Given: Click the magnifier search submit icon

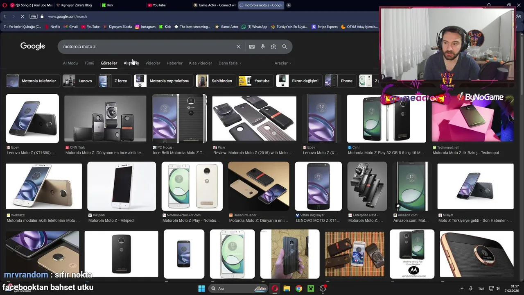Looking at the screenshot, I should point(285,47).
